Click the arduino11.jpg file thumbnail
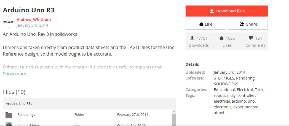The width and height of the screenshot is (289, 126). point(9,124)
